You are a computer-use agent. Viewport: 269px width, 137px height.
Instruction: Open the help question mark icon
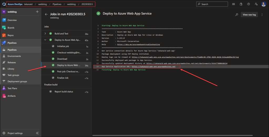point(249,4)
